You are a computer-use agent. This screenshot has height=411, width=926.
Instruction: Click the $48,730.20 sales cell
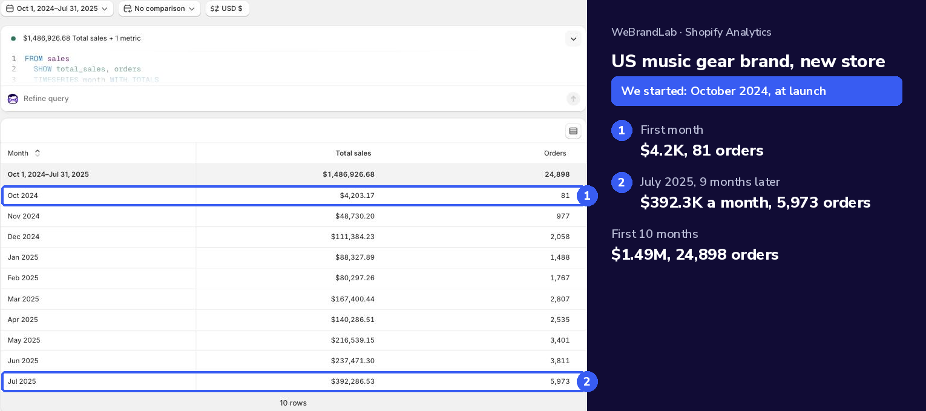(355, 216)
